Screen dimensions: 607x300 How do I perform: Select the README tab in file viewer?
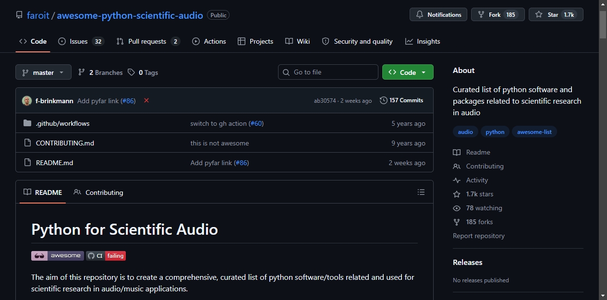click(43, 192)
